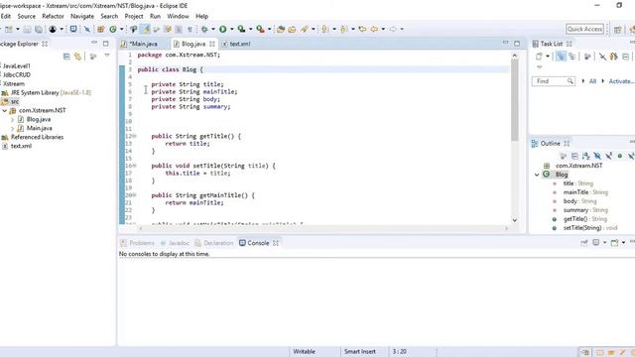Click the Activate link in Task List
Viewport: 635px width, 357px height.
coord(622,81)
